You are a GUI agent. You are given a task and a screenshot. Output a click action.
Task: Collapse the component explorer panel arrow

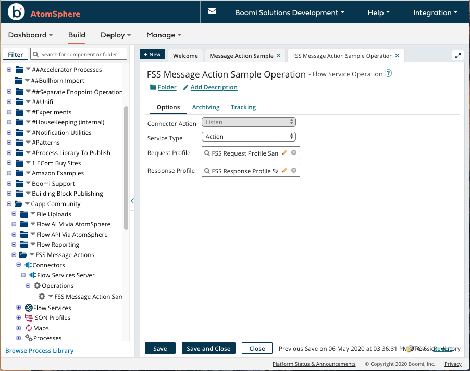click(x=132, y=201)
